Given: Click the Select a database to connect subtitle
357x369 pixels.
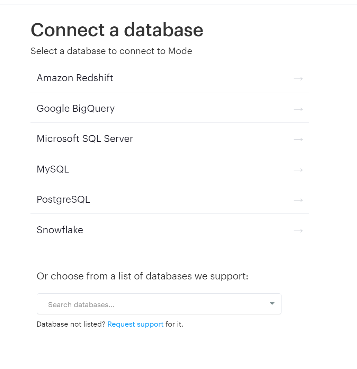Looking at the screenshot, I should point(111,51).
